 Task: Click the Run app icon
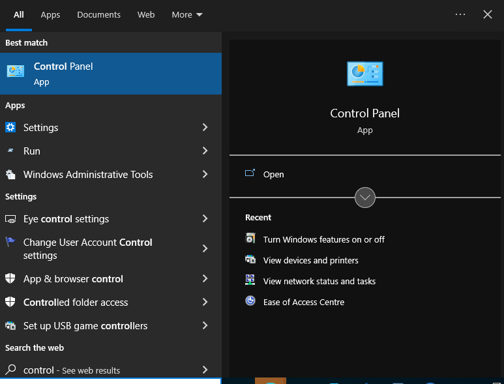point(10,151)
